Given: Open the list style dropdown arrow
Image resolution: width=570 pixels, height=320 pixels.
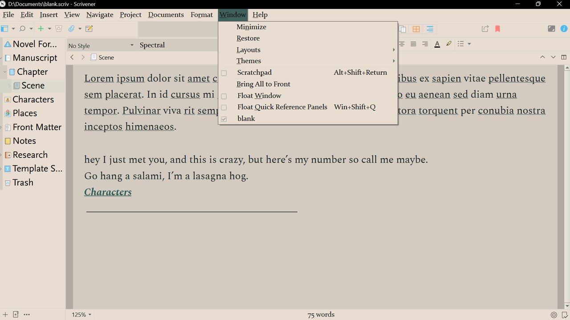Looking at the screenshot, I should [x=469, y=44].
